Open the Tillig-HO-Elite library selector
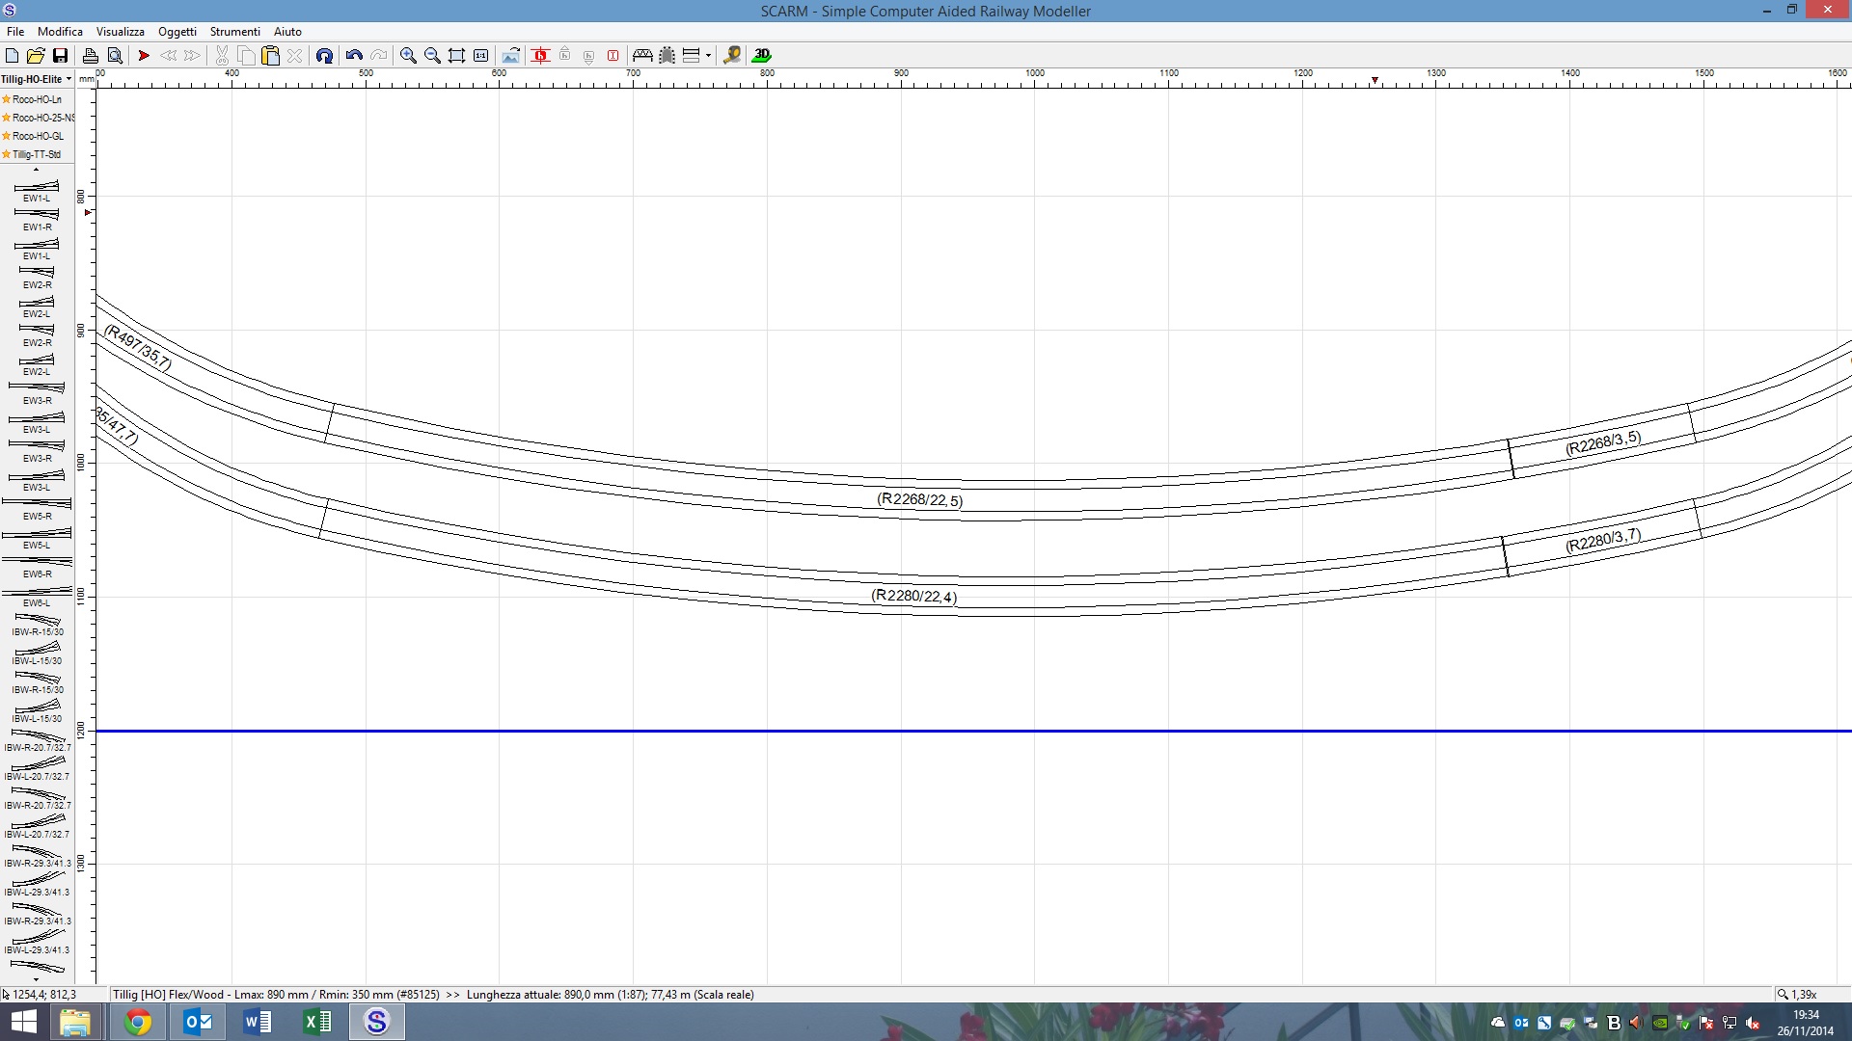The image size is (1852, 1041). (37, 79)
